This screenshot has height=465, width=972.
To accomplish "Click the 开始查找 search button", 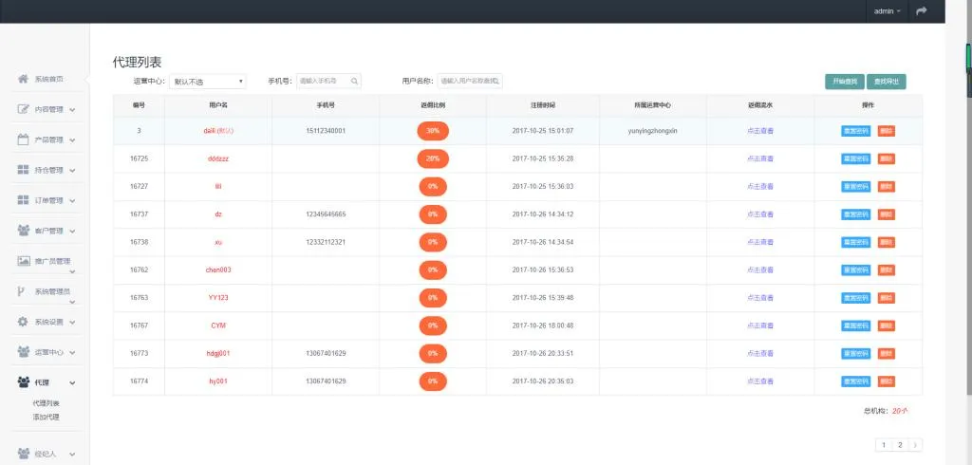I will click(x=844, y=82).
